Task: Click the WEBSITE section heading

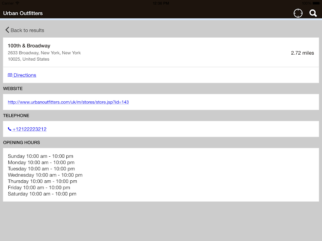Action: [x=13, y=88]
